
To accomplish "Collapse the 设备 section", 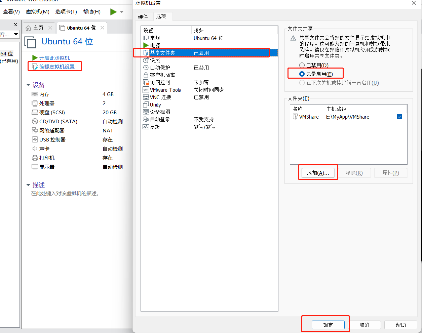I will pos(28,85).
